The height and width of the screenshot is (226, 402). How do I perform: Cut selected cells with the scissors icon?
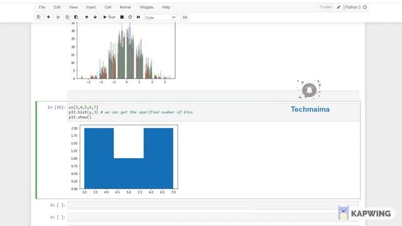(x=58, y=17)
